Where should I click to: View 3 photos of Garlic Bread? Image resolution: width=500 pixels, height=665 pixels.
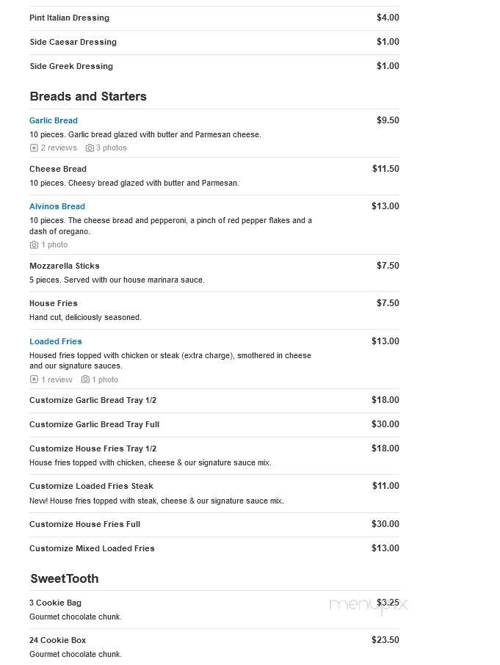(x=111, y=148)
